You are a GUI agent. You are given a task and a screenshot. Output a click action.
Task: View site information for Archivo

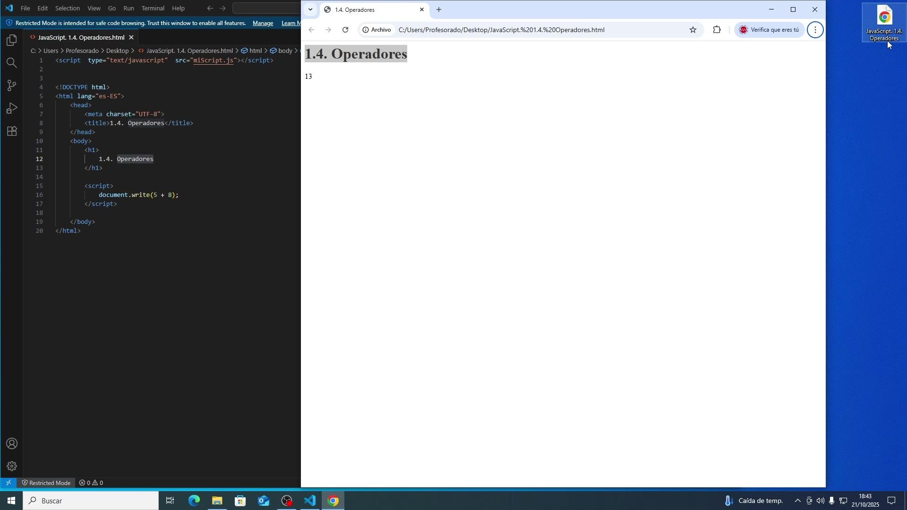pyautogui.click(x=377, y=30)
